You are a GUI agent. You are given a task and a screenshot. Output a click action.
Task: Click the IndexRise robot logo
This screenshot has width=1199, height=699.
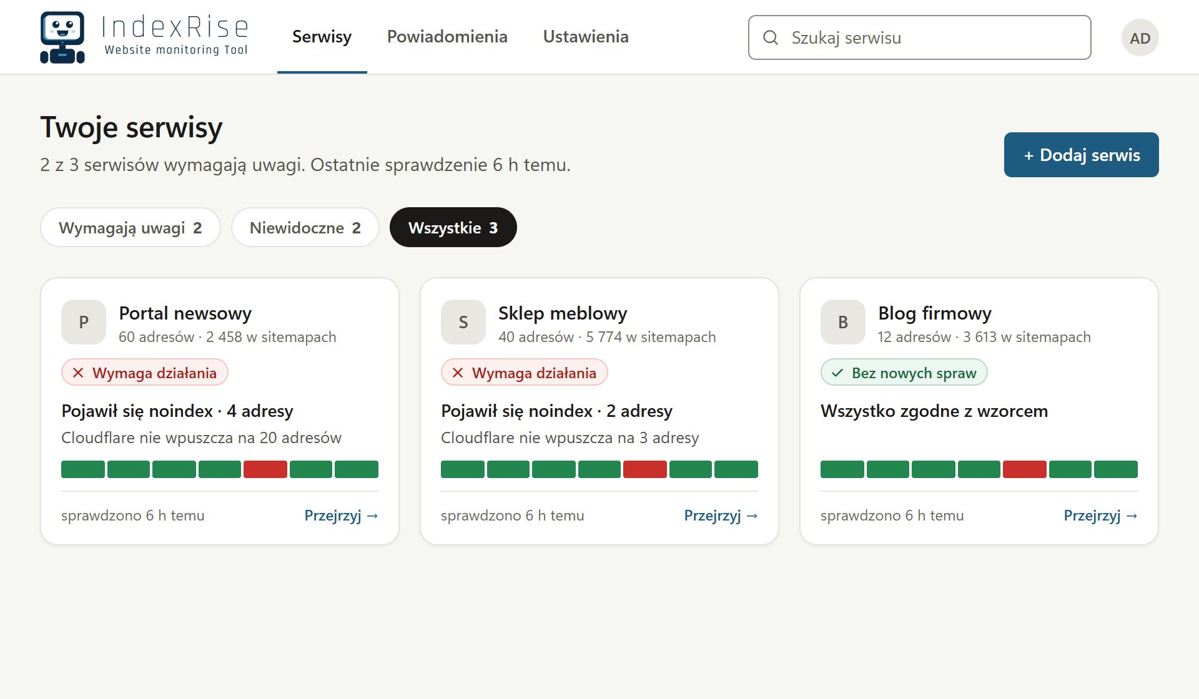(x=62, y=37)
